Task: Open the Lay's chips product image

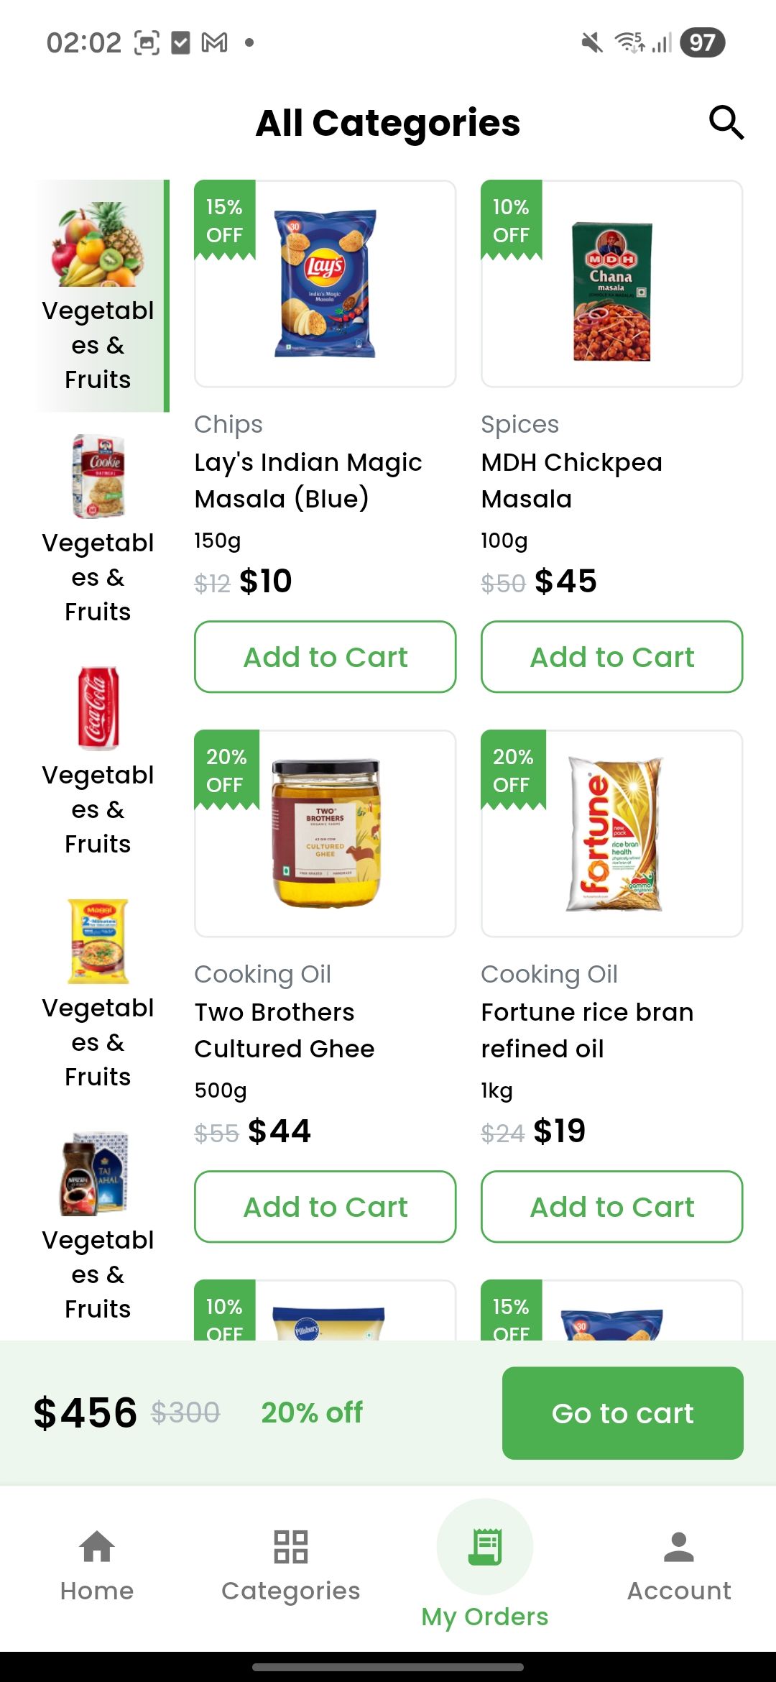Action: coord(325,284)
